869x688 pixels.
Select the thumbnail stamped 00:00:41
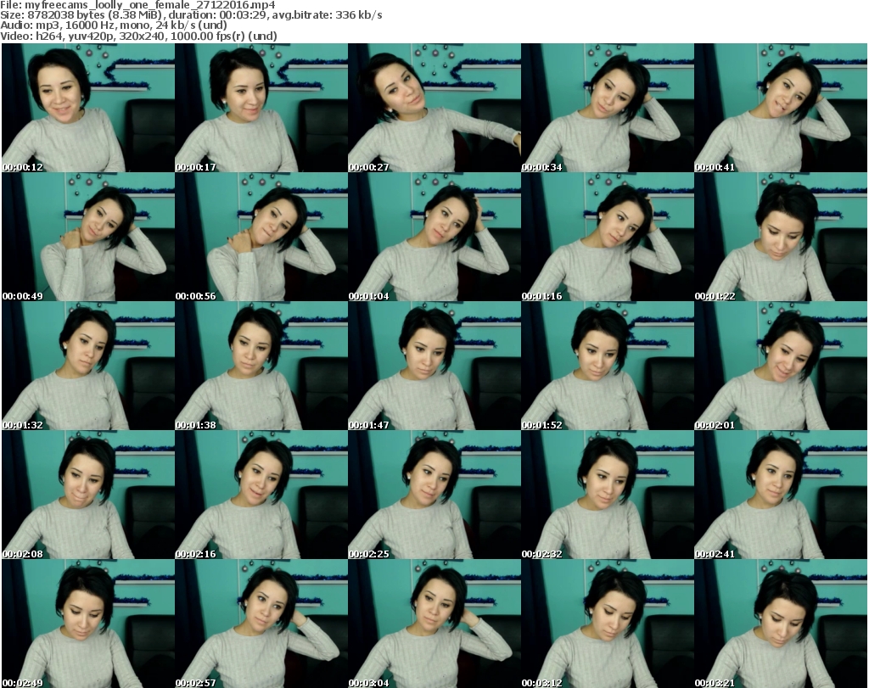click(x=781, y=108)
